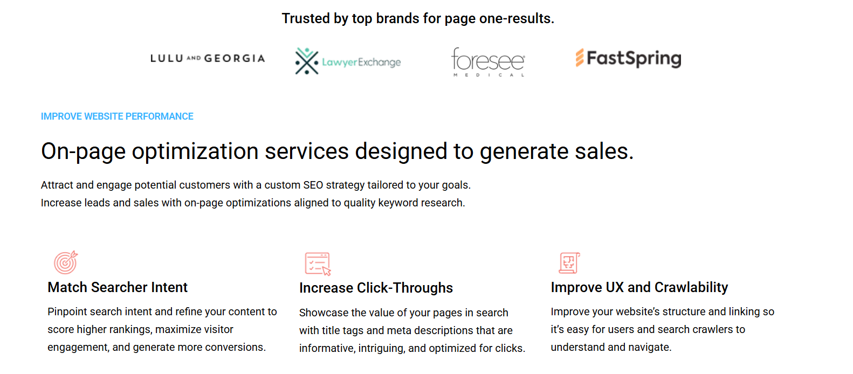Select the Foresee Medical logo

coord(488,61)
